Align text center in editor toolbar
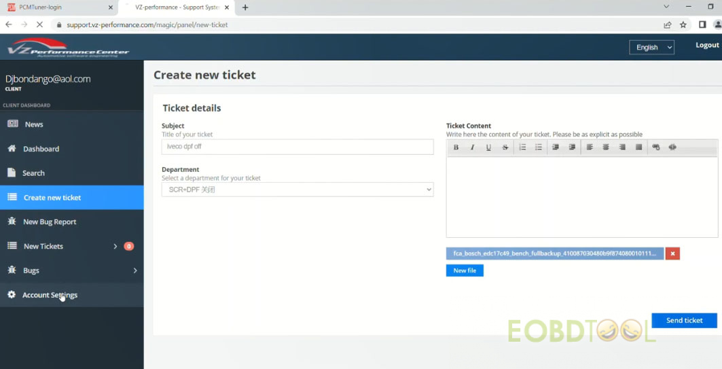Image resolution: width=722 pixels, height=369 pixels. (606, 147)
